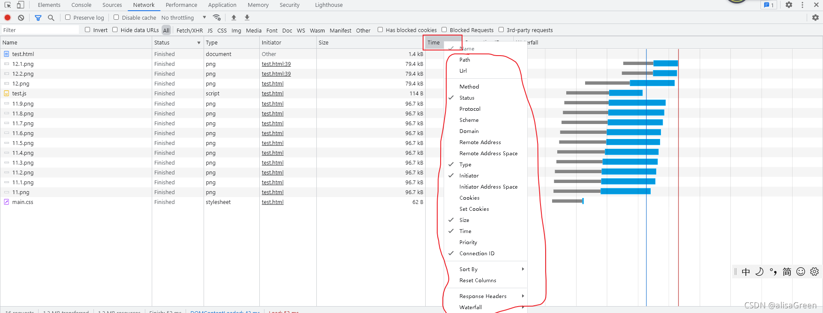
Task: Click the IME emoji smiley icon
Action: [x=800, y=272]
